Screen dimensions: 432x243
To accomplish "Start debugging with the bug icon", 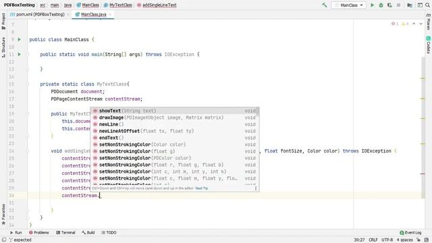I will [x=381, y=5].
